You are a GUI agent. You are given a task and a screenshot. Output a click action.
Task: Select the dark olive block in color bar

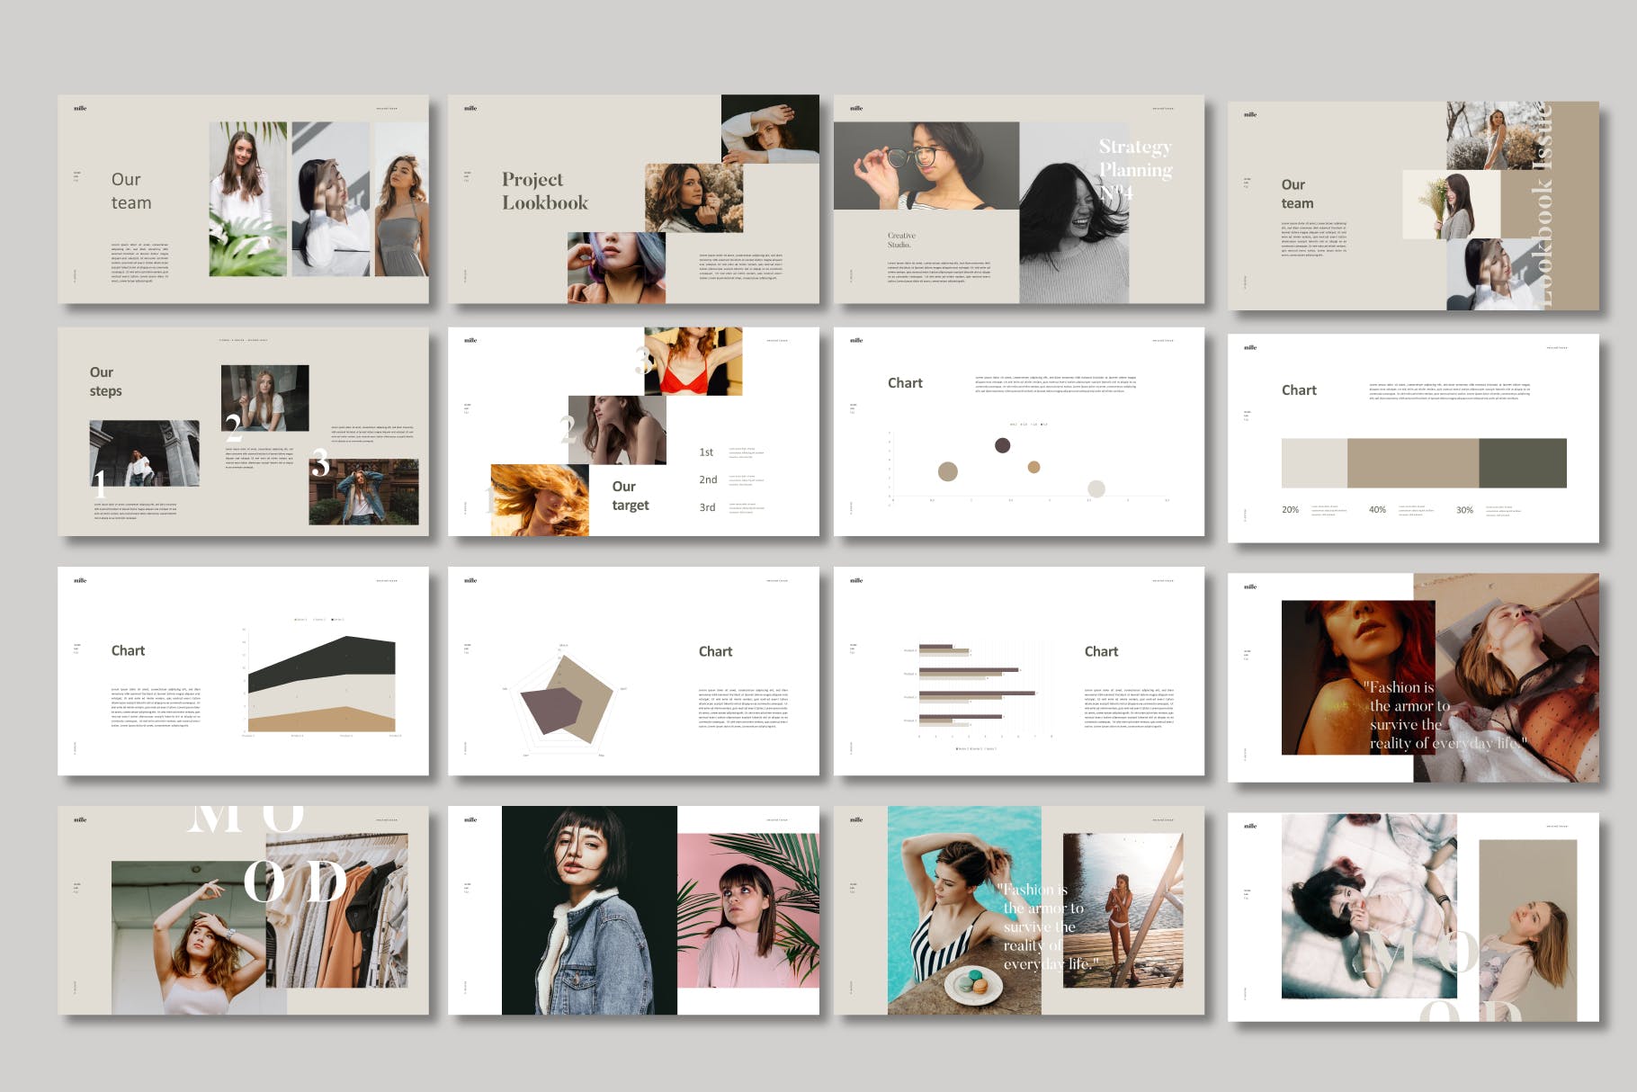click(1522, 463)
